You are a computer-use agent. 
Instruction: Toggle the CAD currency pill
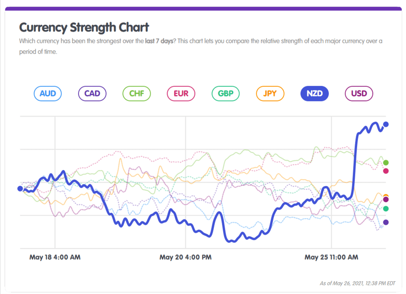point(92,93)
